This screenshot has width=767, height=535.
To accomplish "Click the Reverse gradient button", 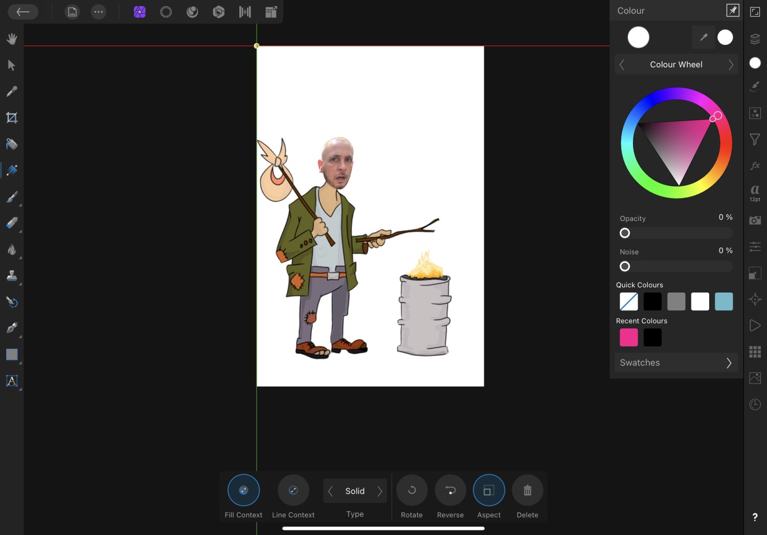I will click(450, 491).
